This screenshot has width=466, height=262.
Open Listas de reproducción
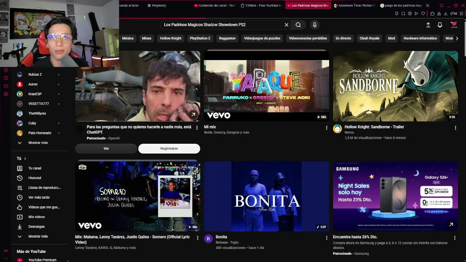pyautogui.click(x=39, y=188)
